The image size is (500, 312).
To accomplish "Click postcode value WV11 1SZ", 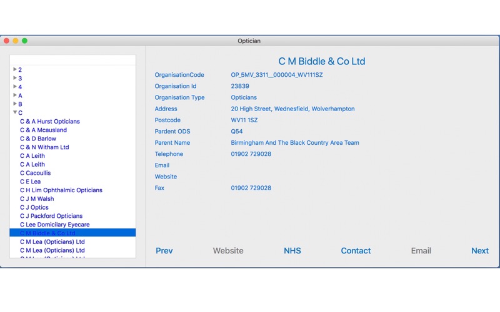I will click(244, 120).
